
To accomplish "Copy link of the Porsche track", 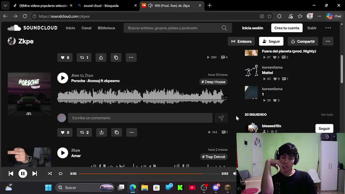I will click(x=116, y=132).
